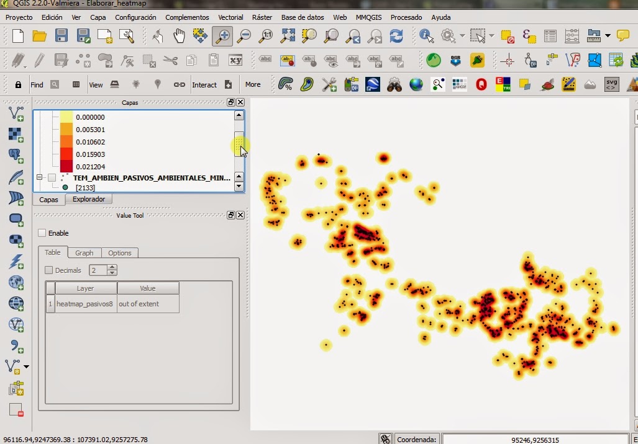
Task: Open the OGR converter plugin icon
Action: 455,61
